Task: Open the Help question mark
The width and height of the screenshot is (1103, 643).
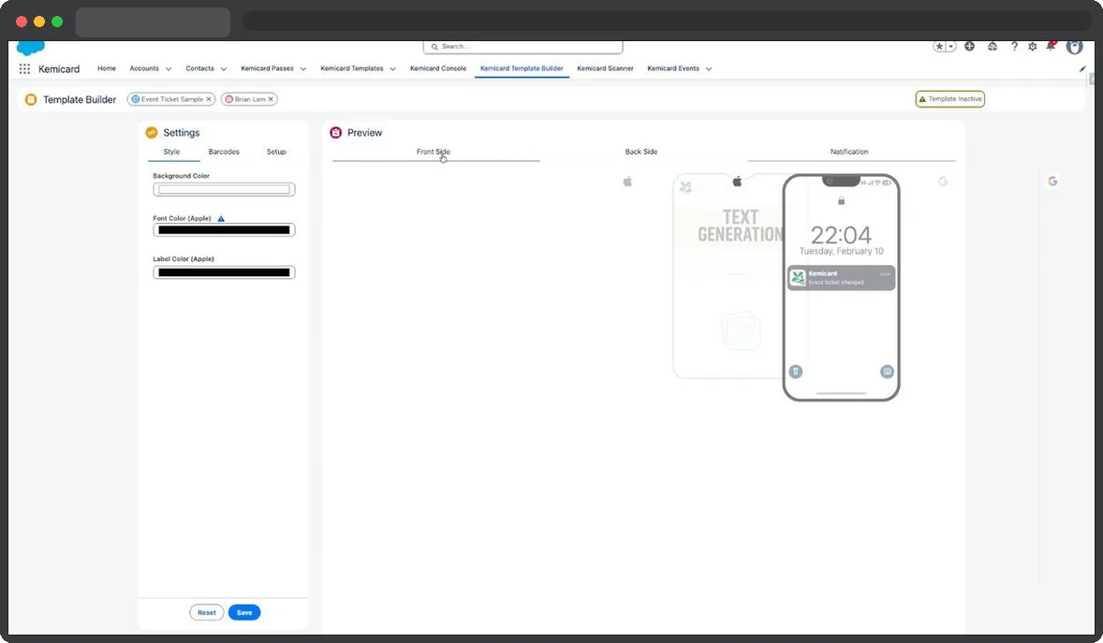Action: [x=1014, y=47]
